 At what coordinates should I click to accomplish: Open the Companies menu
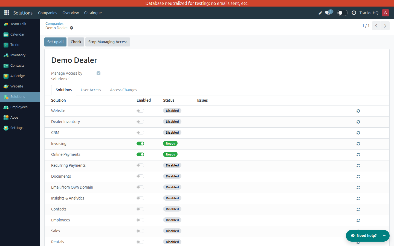[x=48, y=13]
